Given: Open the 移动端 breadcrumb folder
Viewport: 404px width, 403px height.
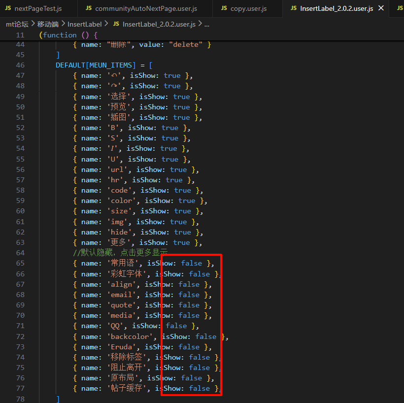Looking at the screenshot, I should 48,24.
